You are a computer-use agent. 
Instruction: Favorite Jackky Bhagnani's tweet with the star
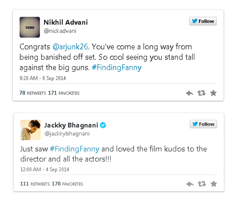tap(213, 184)
